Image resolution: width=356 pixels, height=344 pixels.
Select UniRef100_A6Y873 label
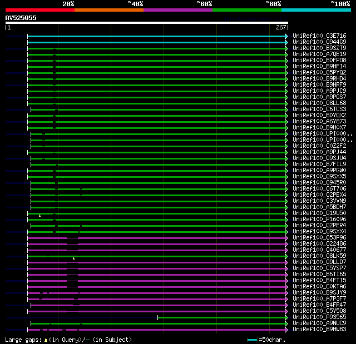(x=319, y=122)
